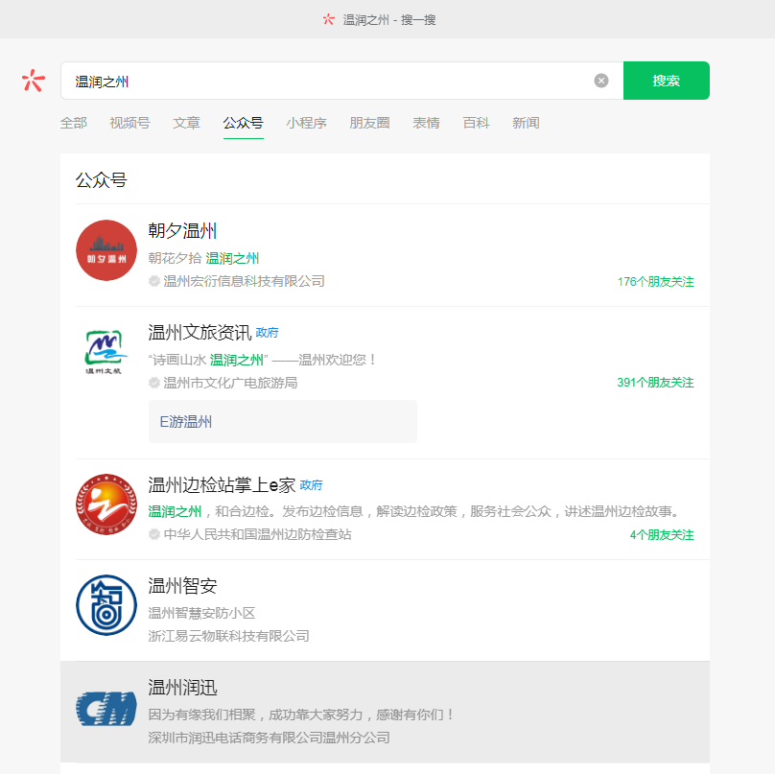Click the description 朝花夕拾 温润之州
The image size is (775, 774).
[x=203, y=258]
